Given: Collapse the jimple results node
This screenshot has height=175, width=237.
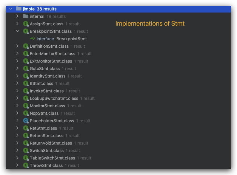Looking at the screenshot, I should coord(11,9).
